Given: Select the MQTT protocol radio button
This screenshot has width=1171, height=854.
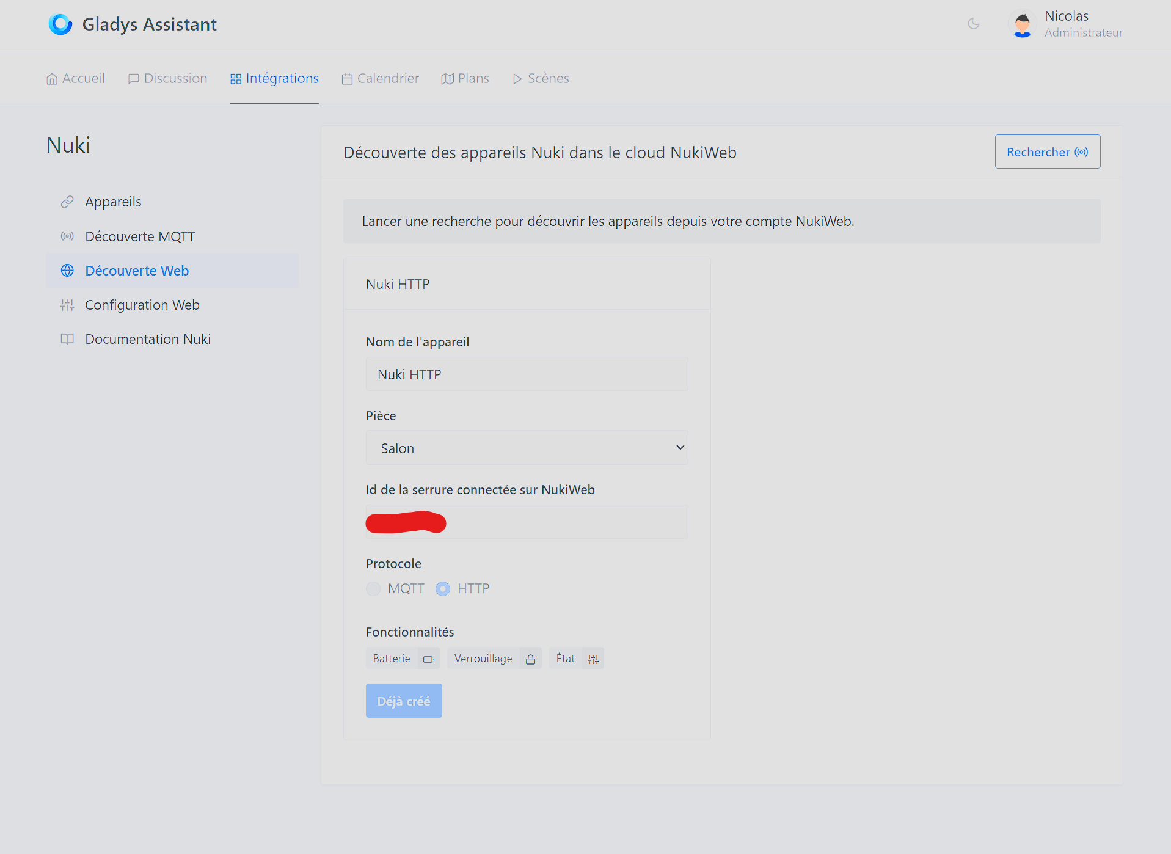Looking at the screenshot, I should 373,589.
